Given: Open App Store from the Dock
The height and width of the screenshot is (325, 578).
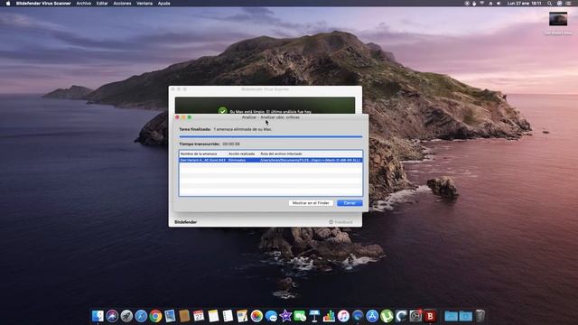Looking at the screenshot, I should [372, 316].
